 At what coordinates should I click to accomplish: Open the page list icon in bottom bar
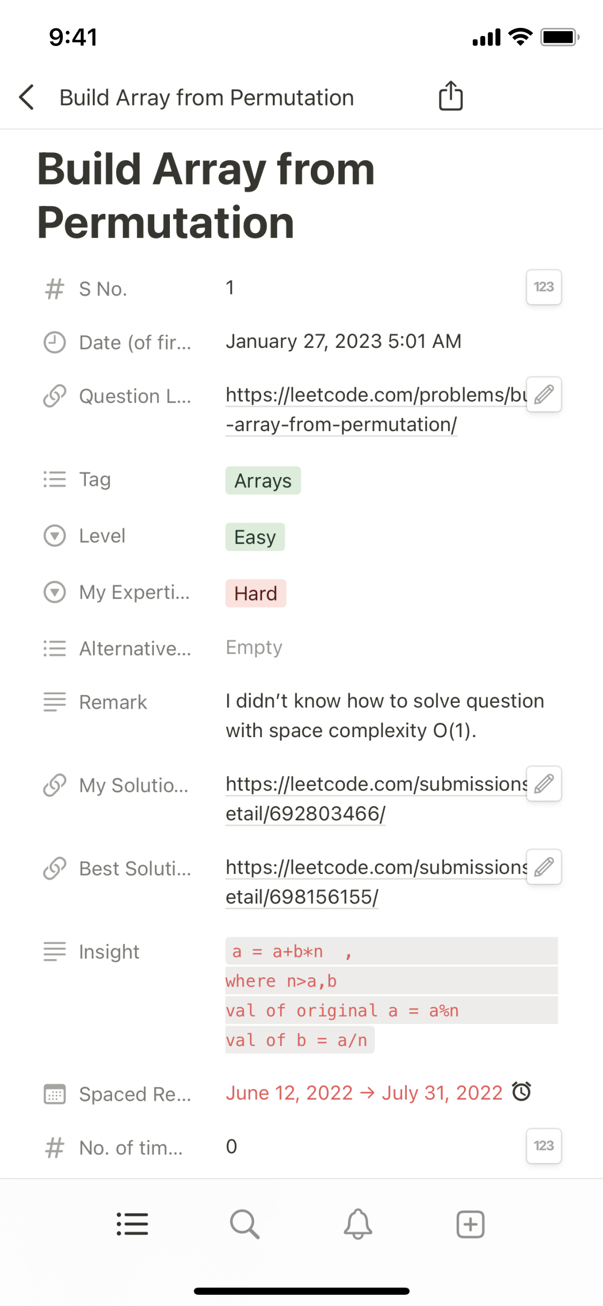point(132,1225)
